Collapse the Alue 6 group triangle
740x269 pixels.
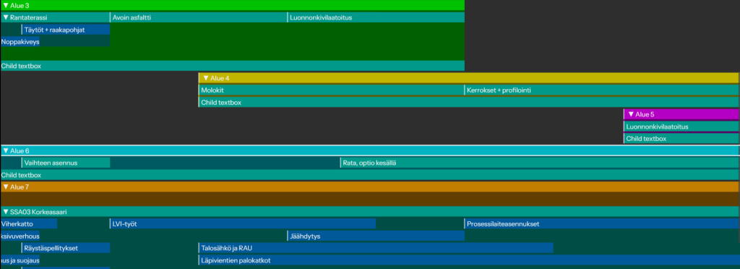pos(6,150)
